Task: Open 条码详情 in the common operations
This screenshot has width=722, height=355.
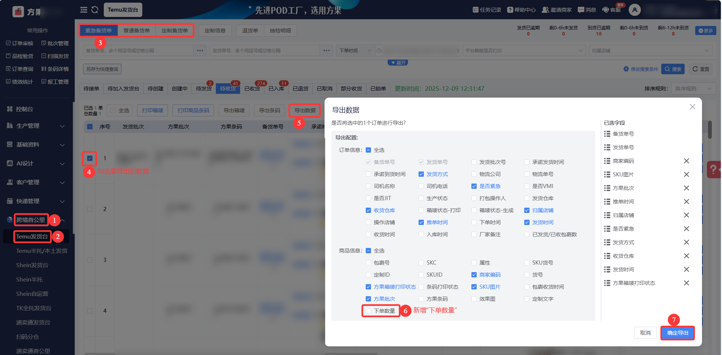Action: [x=55, y=69]
